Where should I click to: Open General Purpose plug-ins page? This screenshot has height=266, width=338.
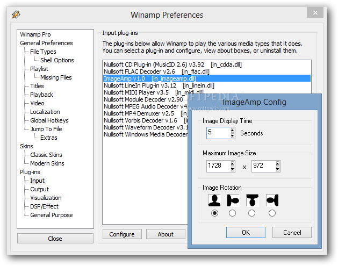[52, 215]
